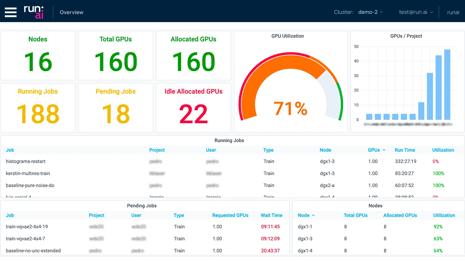
Task: Open the hamburger navigation menu
Action: (10, 12)
